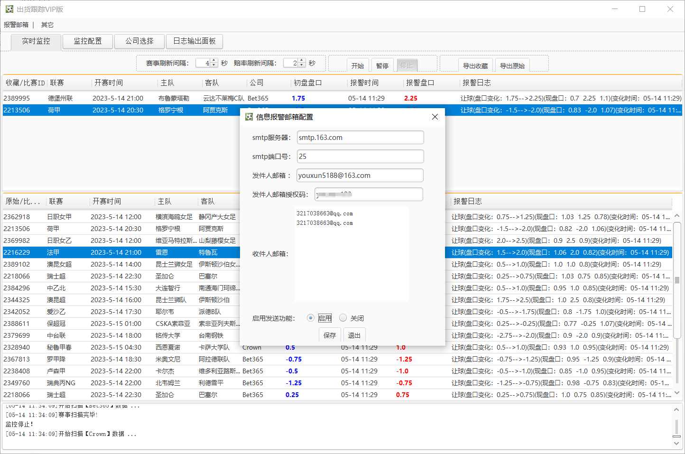
Task: Click the first recipient address in 收件人邮箱
Action: click(324, 213)
